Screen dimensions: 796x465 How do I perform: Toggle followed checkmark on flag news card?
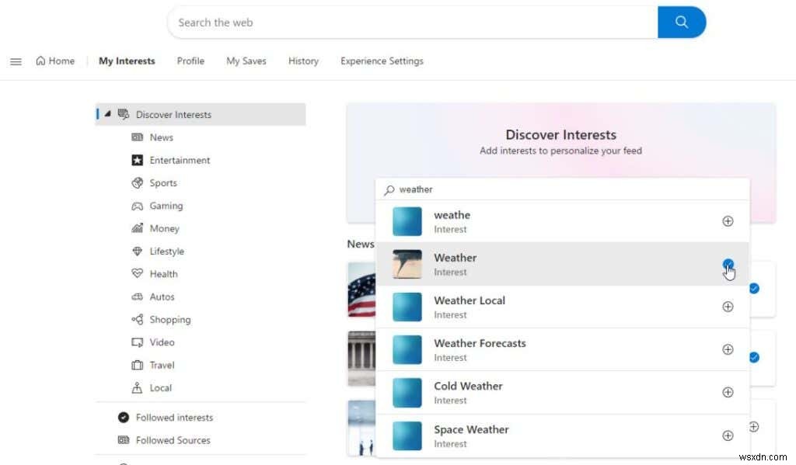tap(754, 289)
